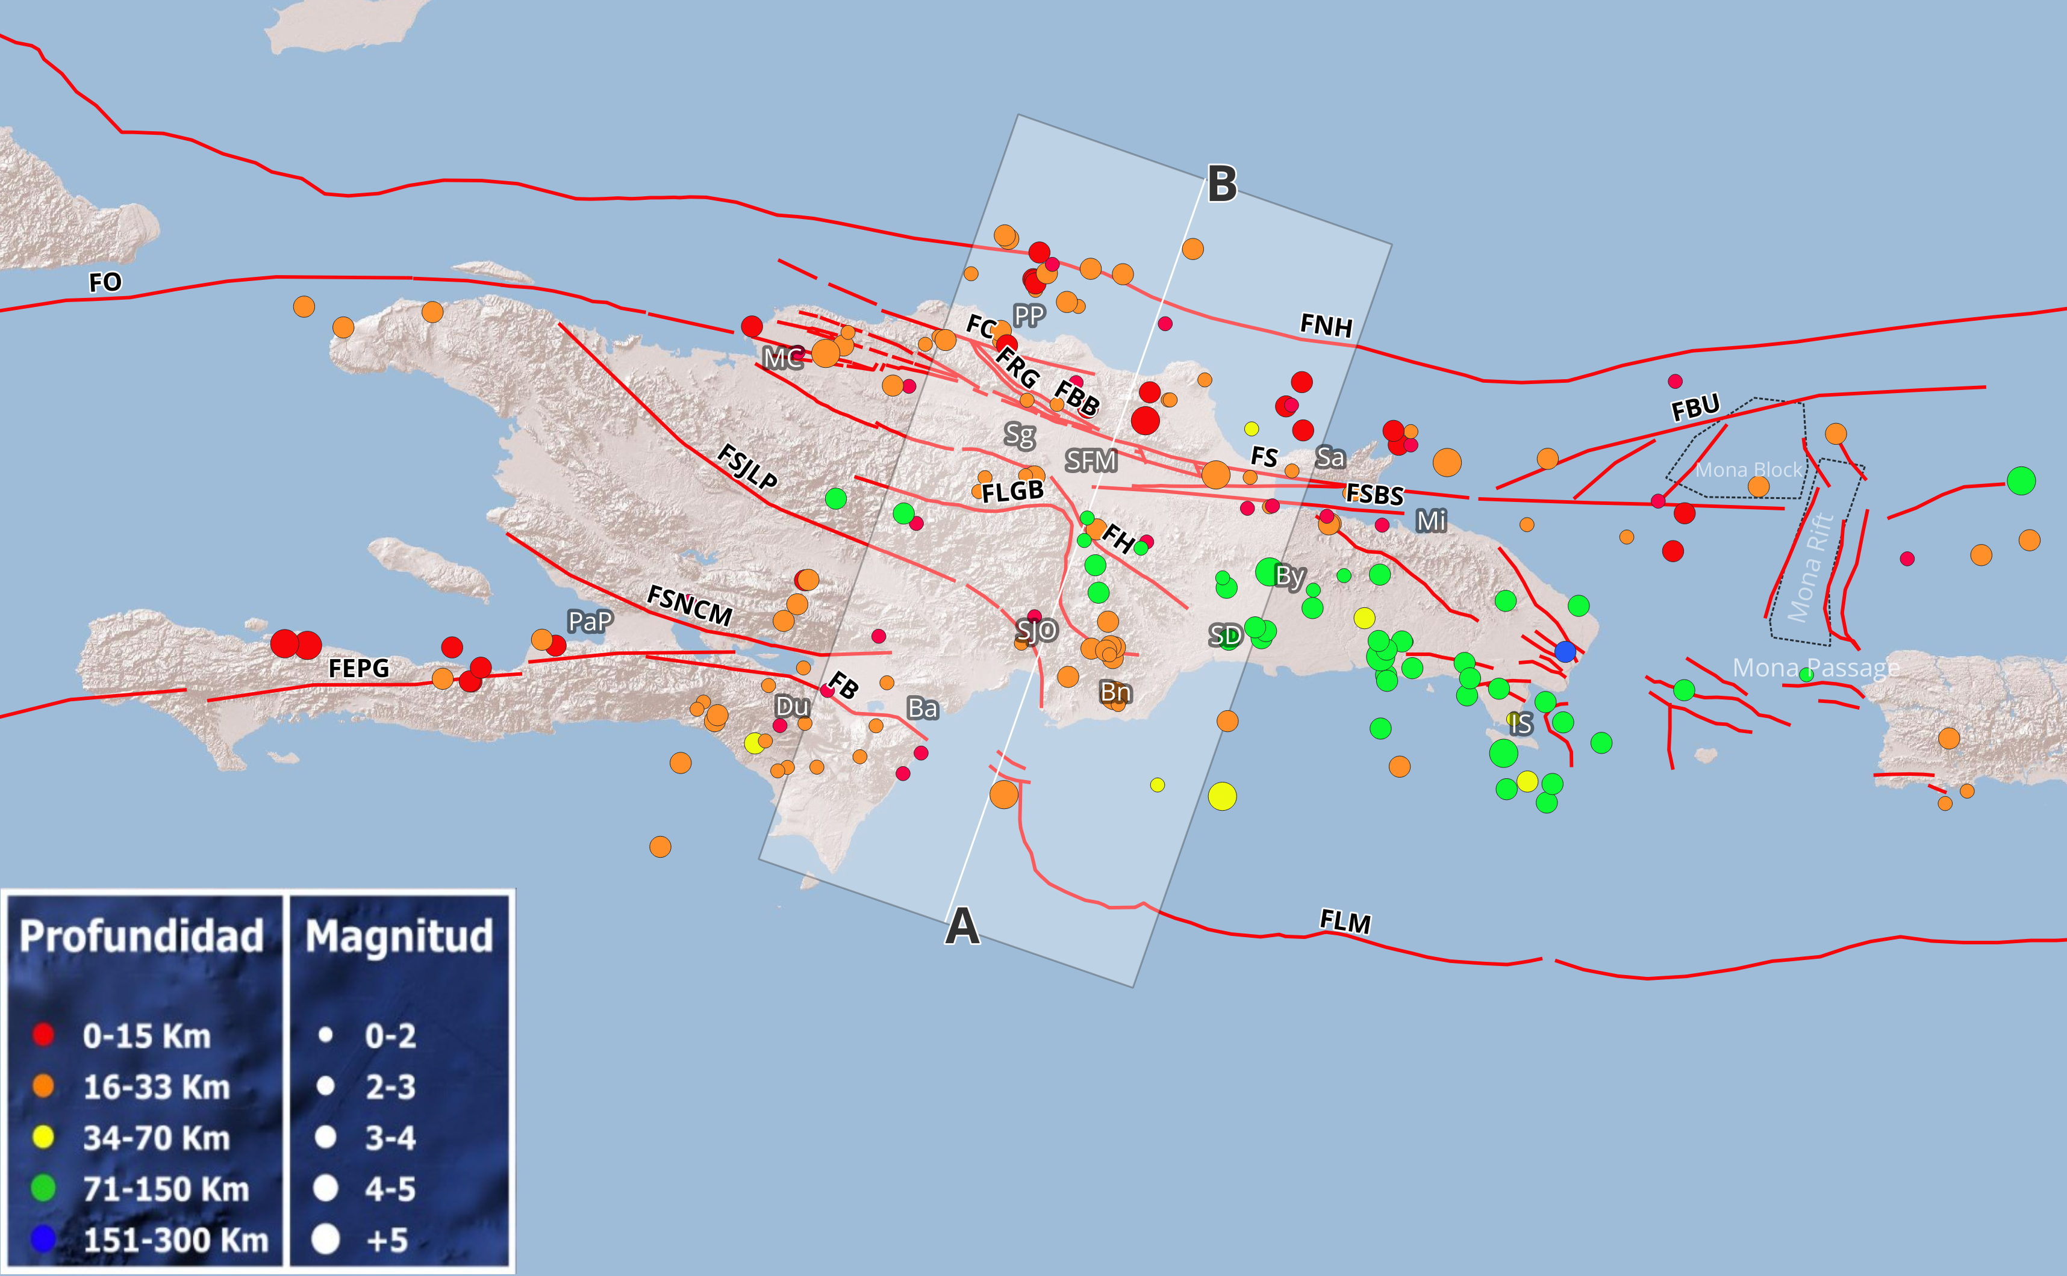The height and width of the screenshot is (1276, 2067).
Task: Click the large letter A at the profile's end
Action: 962,927
